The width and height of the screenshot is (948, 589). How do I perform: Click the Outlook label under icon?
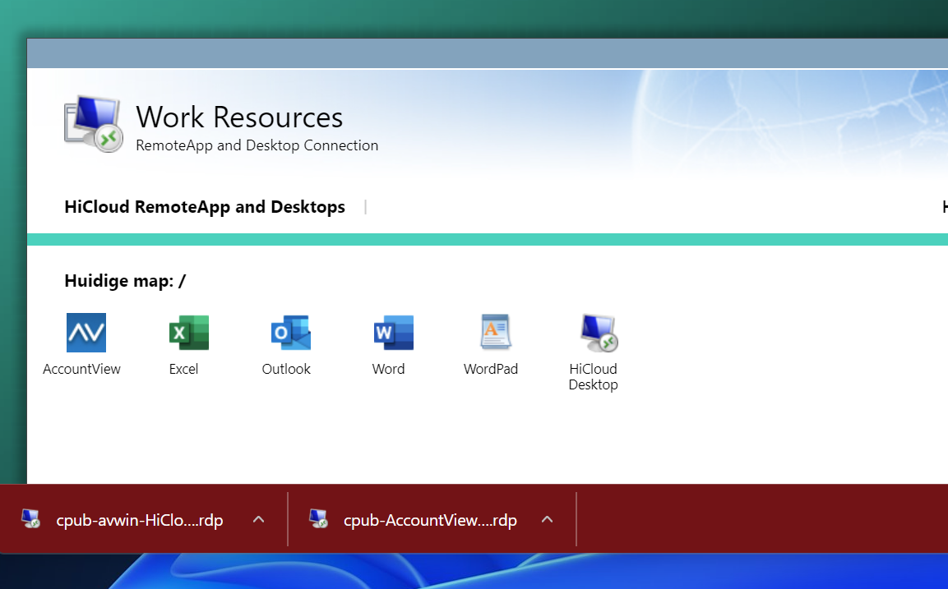coord(286,369)
